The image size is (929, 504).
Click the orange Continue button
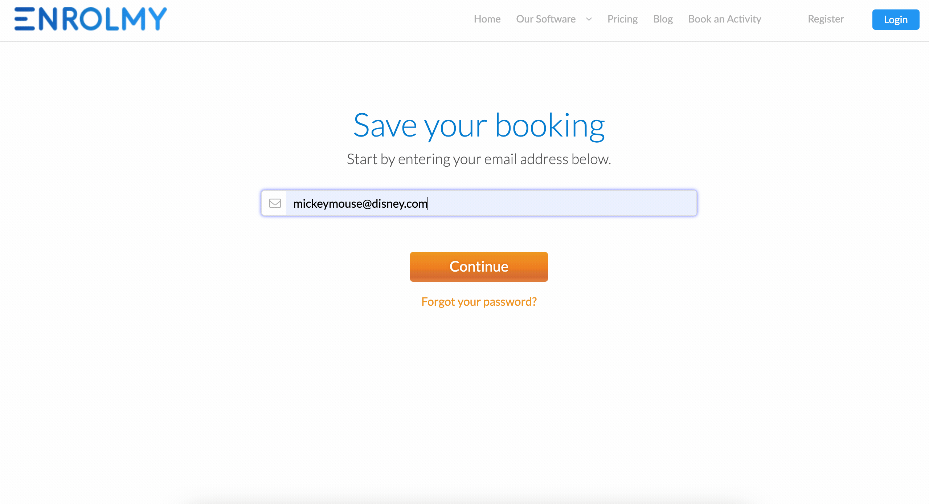pos(479,267)
